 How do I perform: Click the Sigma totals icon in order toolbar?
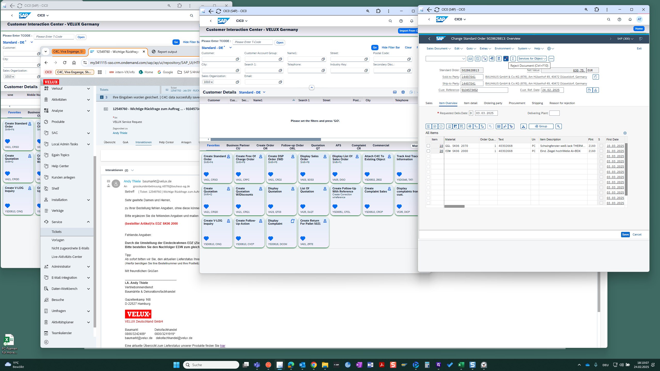[513, 58]
